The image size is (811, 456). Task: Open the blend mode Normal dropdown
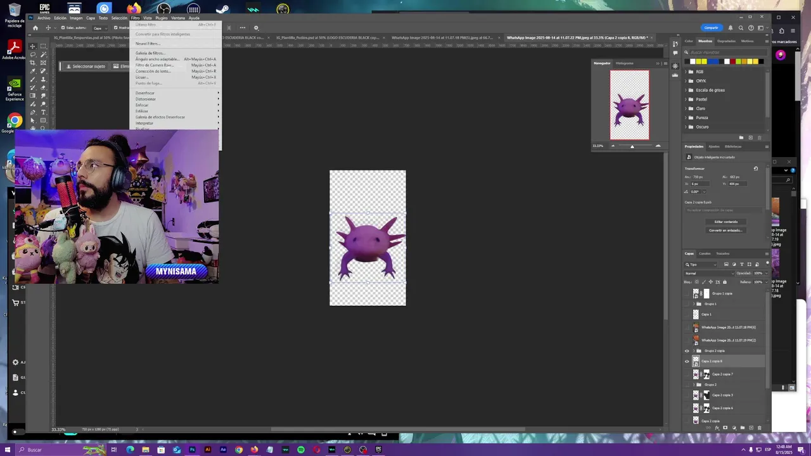pyautogui.click(x=710, y=273)
